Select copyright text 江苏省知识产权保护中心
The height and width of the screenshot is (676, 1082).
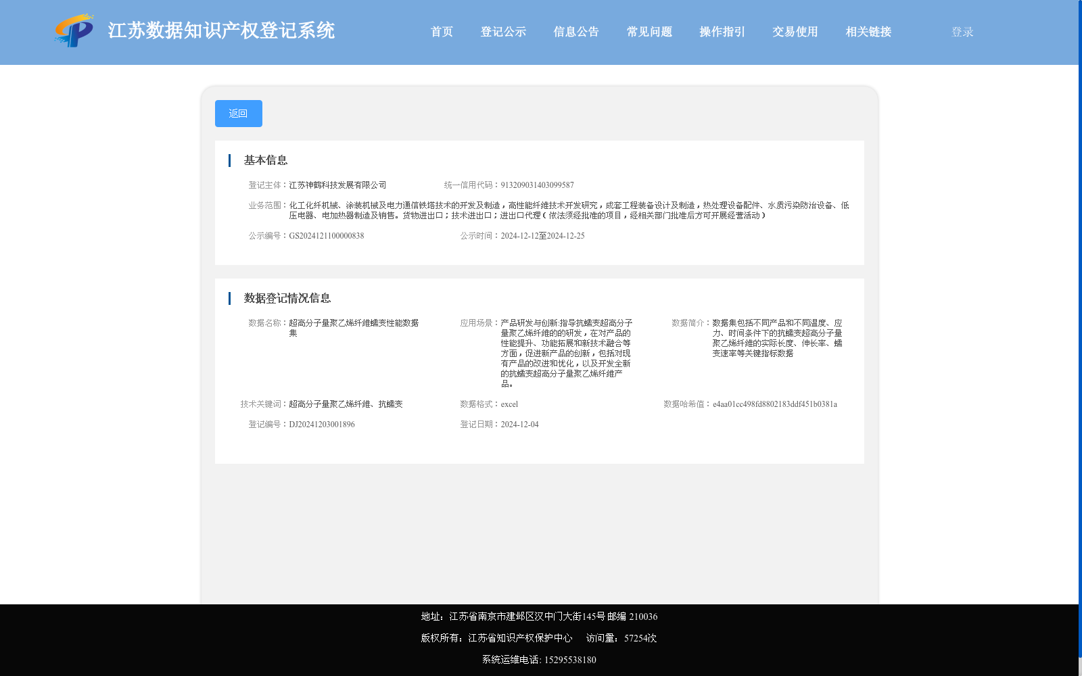click(520, 638)
